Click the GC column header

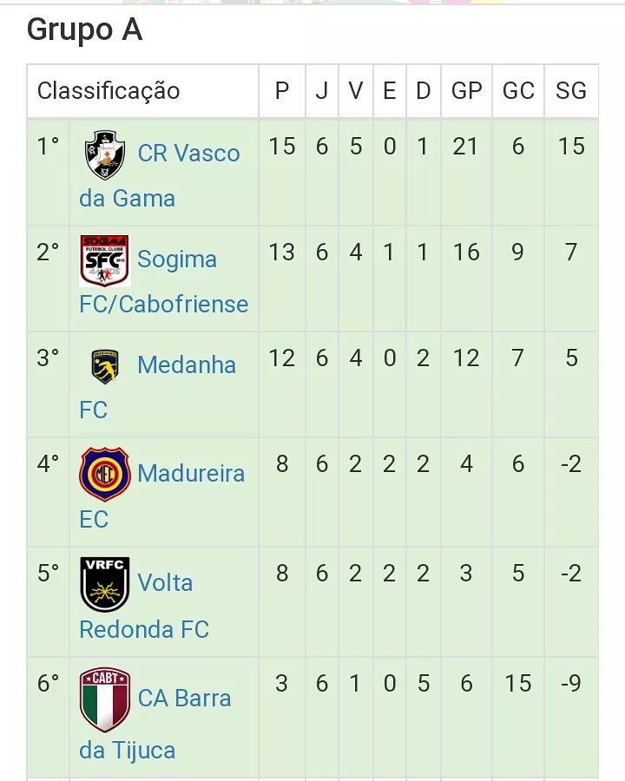(518, 91)
